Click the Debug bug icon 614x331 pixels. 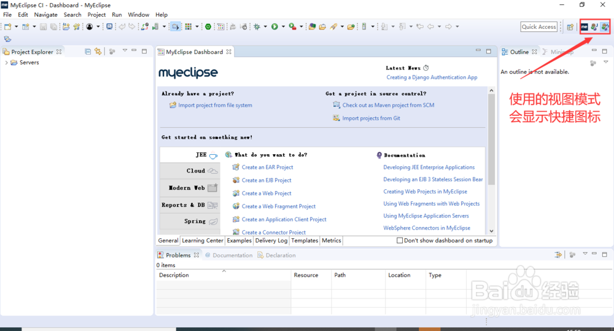(x=257, y=26)
